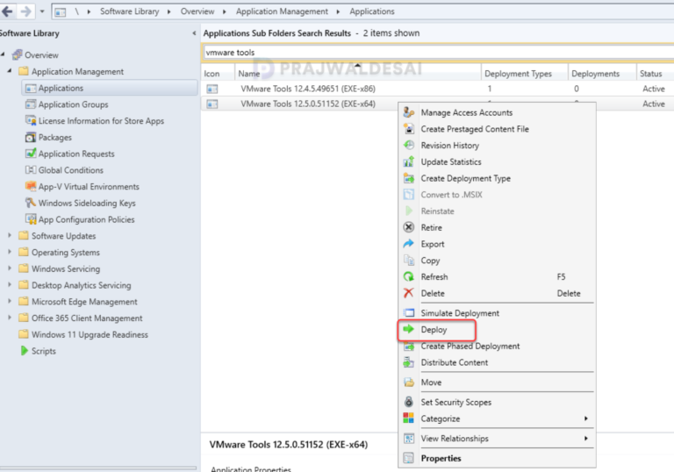
Task: Sort by the Deployment Types column
Action: click(x=525, y=74)
